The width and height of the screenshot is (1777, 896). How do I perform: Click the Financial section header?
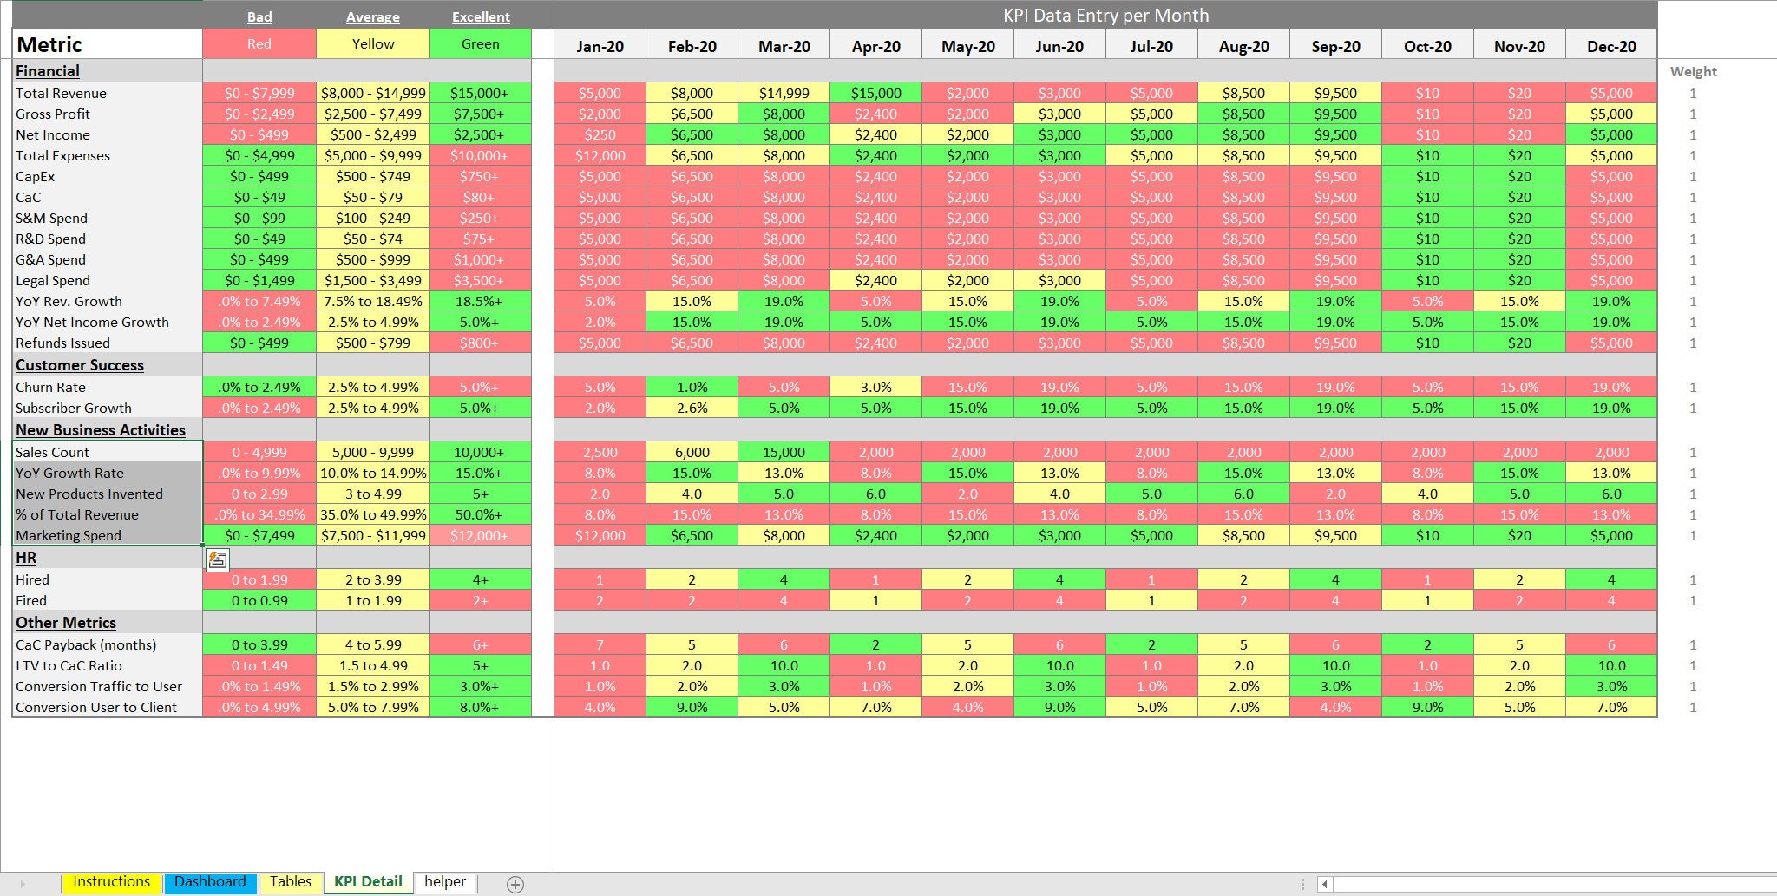tap(47, 71)
